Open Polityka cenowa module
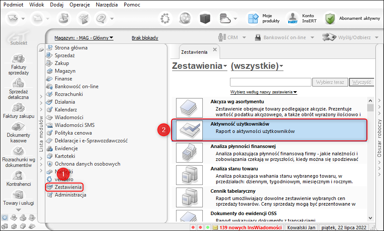This screenshot has height=231, width=384. pyautogui.click(x=73, y=133)
